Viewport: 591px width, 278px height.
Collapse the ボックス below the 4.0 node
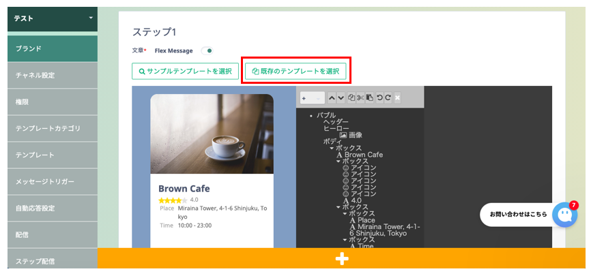338,207
